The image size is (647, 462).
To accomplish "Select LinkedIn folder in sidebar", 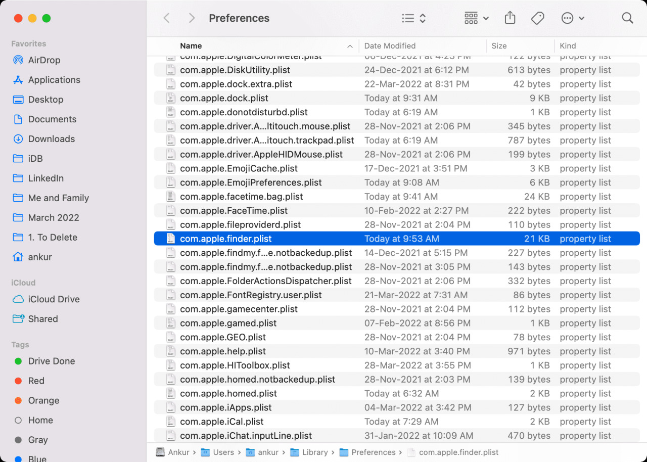I will [x=38, y=178].
